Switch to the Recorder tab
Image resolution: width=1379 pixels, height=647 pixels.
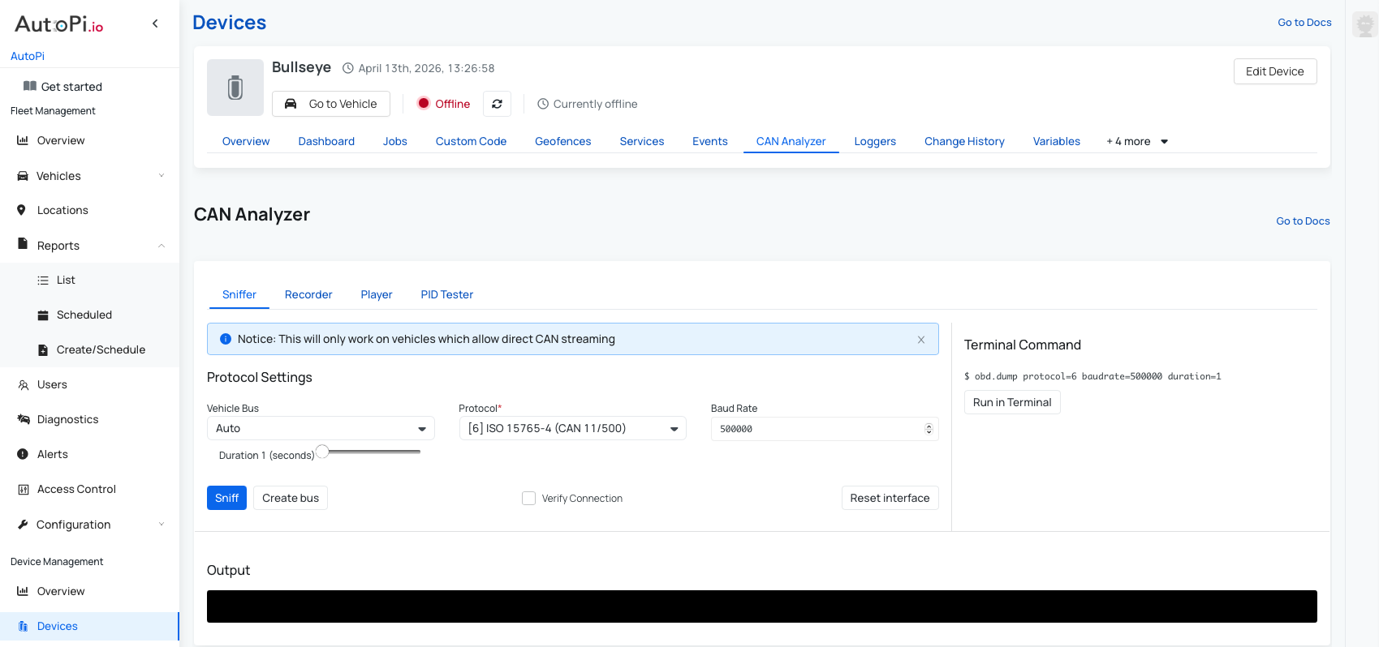pos(308,294)
